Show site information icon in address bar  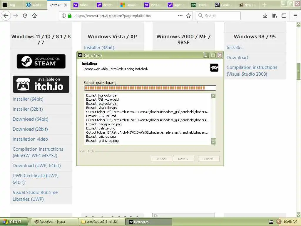coord(64,16)
